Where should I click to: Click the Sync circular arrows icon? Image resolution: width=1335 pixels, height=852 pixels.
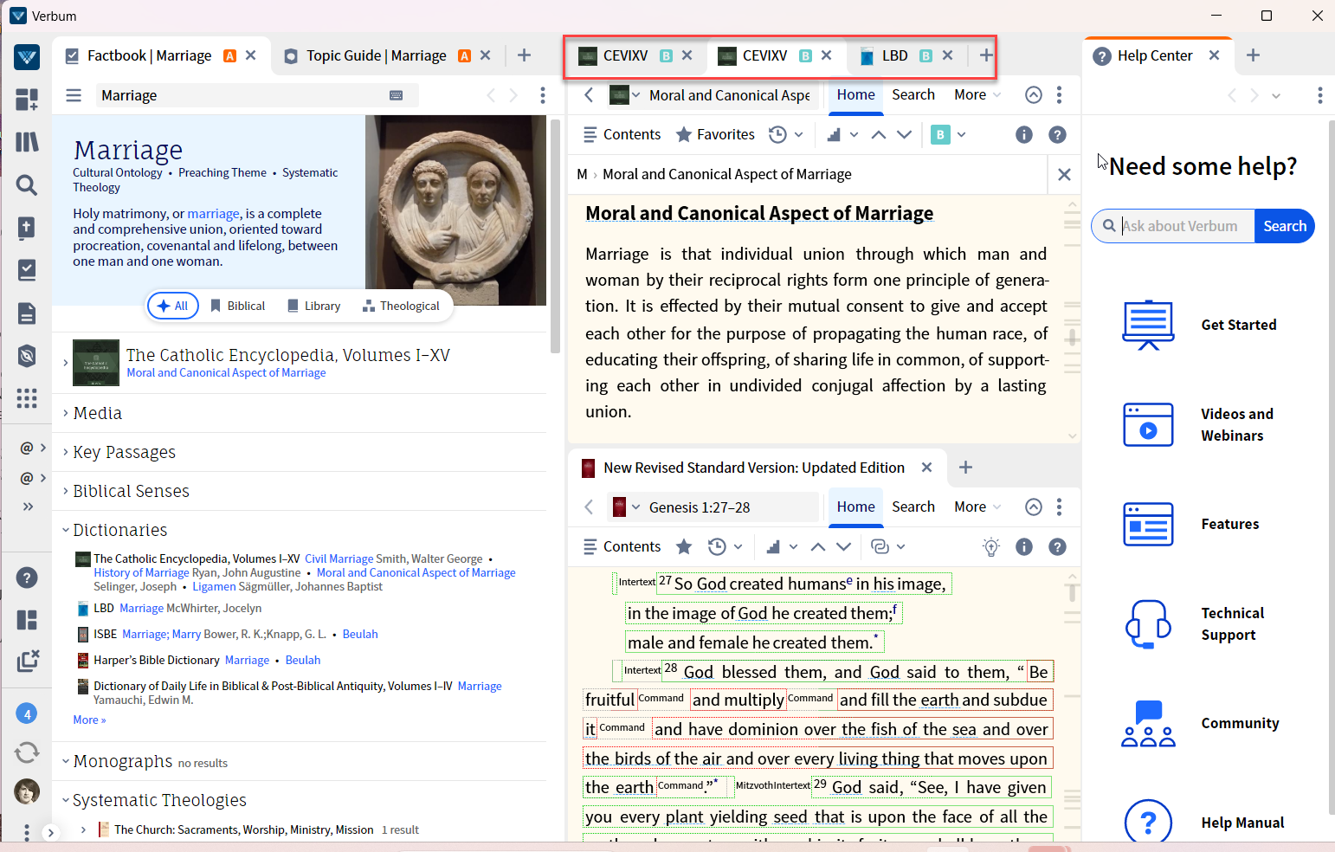pos(27,752)
